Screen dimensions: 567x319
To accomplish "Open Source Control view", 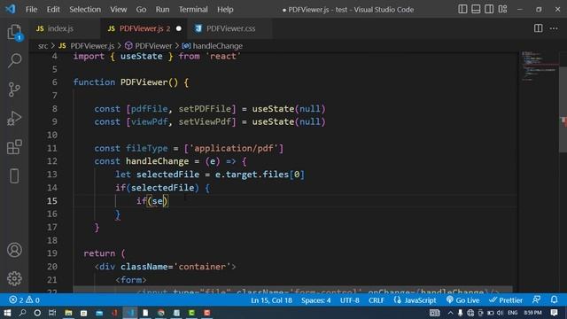I will (14, 89).
